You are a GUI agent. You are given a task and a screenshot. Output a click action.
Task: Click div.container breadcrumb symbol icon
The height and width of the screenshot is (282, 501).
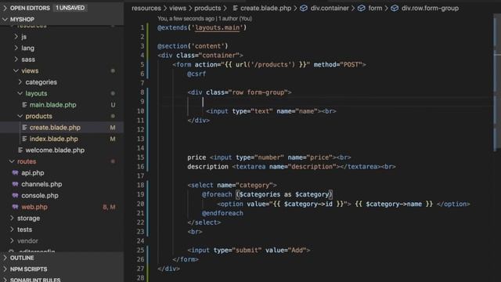pos(304,9)
